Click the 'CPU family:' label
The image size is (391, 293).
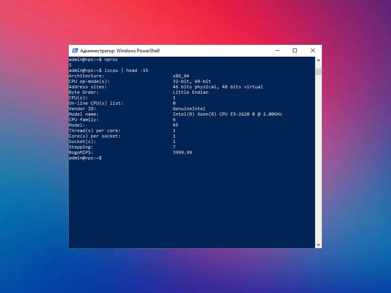[84, 120]
